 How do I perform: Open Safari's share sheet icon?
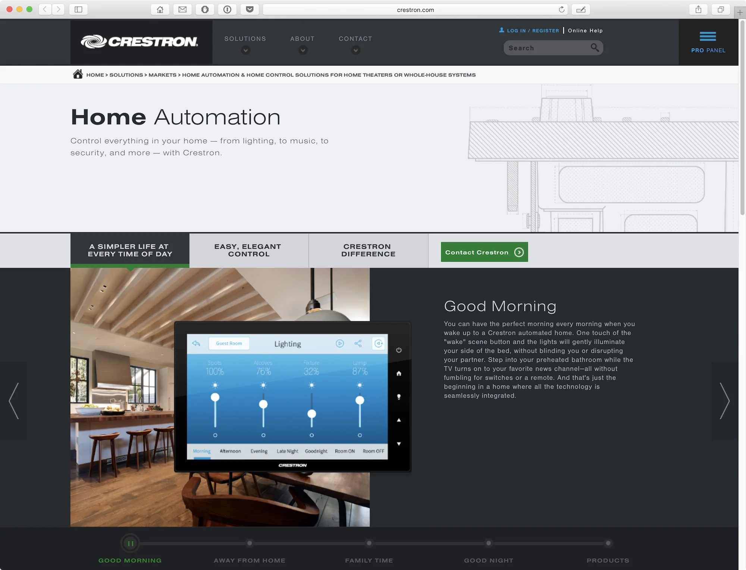[x=698, y=10]
